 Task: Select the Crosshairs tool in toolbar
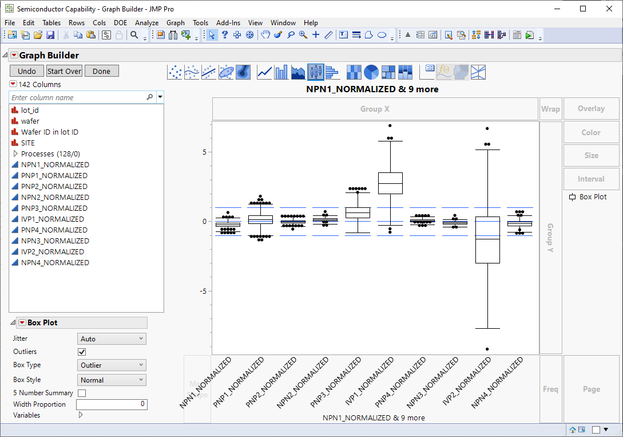(316, 35)
